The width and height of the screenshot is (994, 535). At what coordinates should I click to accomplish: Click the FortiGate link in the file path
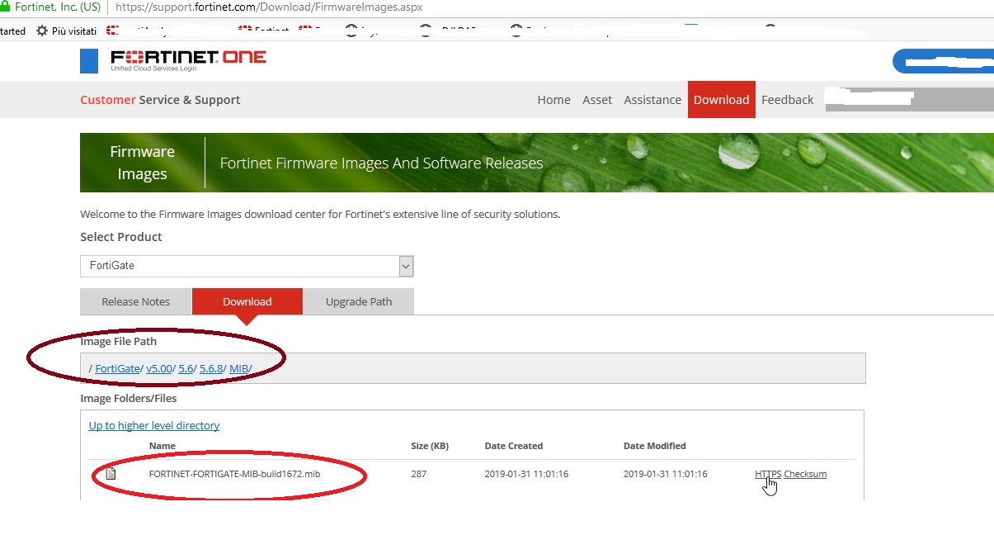pyautogui.click(x=116, y=368)
